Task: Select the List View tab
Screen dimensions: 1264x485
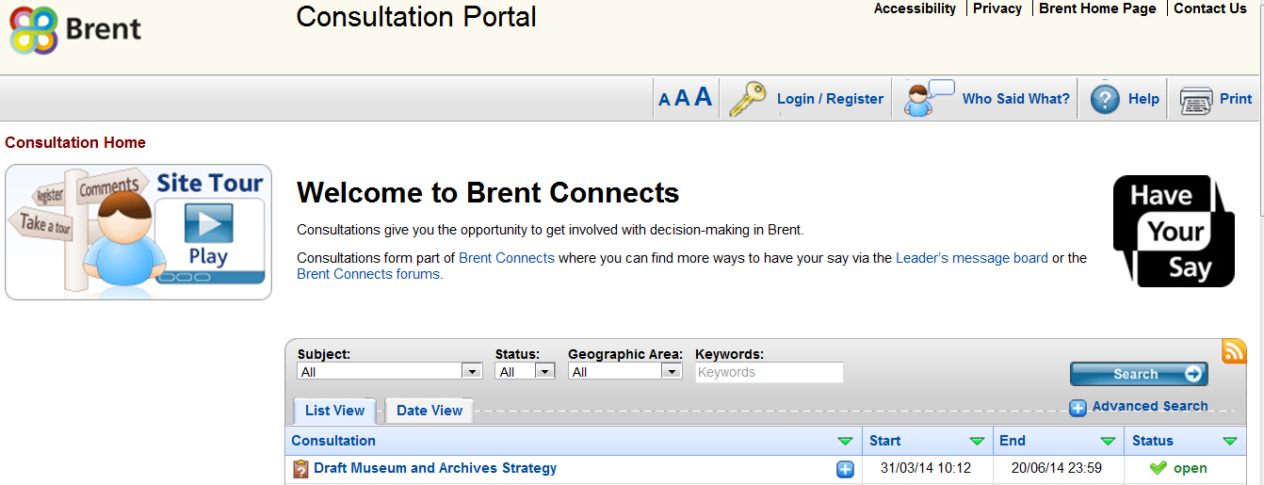Action: point(334,411)
